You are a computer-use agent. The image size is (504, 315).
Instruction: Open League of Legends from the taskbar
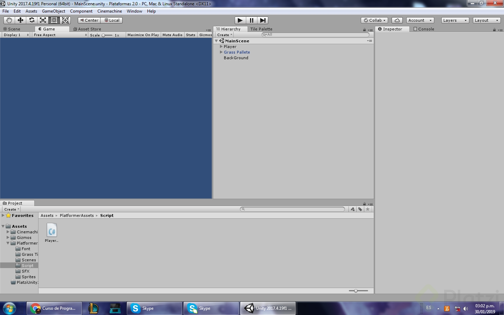94,308
